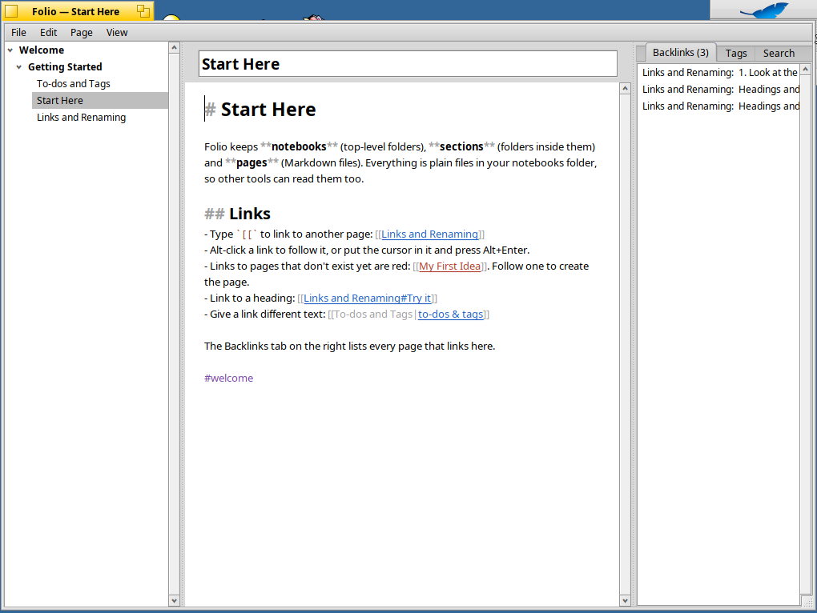The height and width of the screenshot is (613, 817).
Task: Follow the red My First Idea link
Action: [450, 266]
